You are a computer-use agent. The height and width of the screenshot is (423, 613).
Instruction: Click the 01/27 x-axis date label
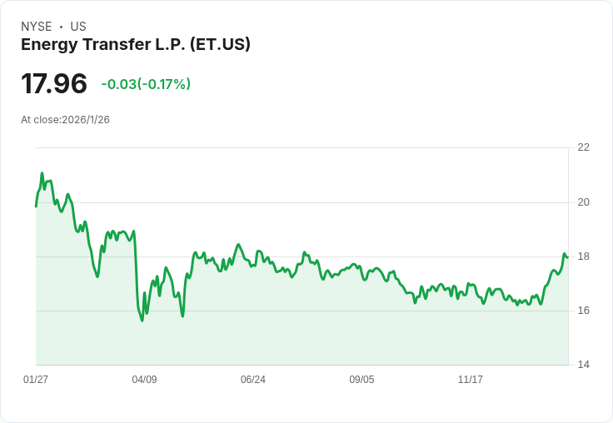coord(36,380)
